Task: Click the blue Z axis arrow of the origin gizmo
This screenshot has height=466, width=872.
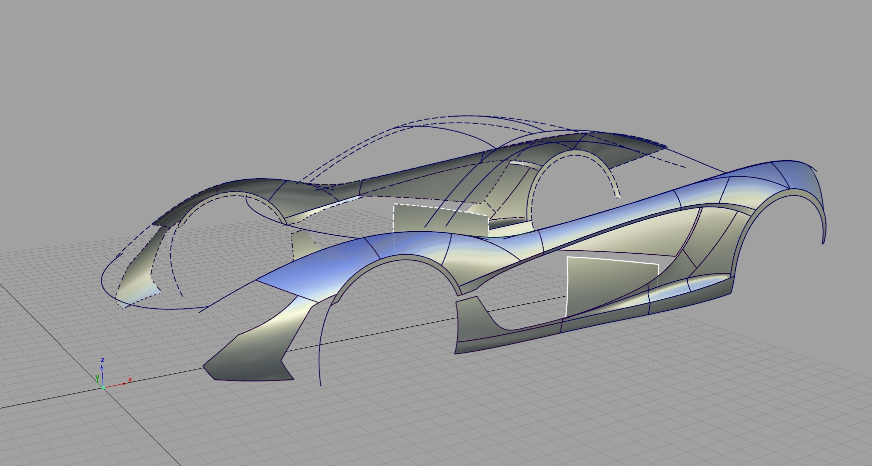Action: (102, 368)
